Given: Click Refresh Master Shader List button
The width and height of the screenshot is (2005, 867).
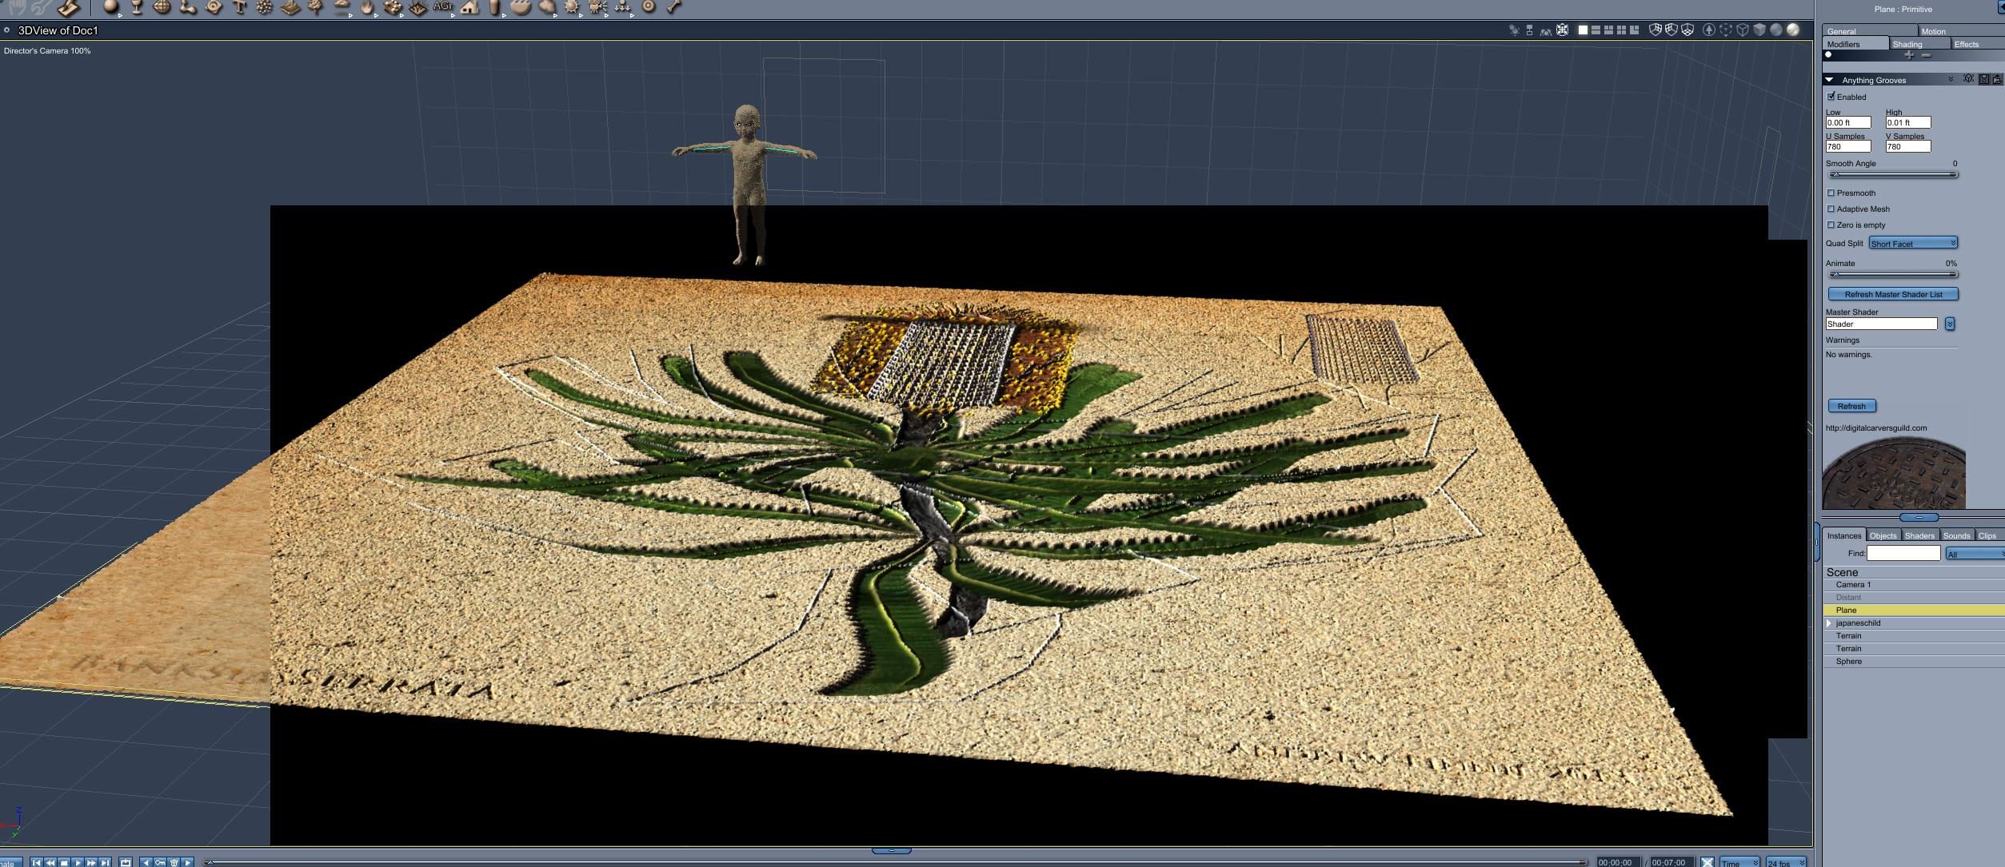Looking at the screenshot, I should [x=1892, y=294].
